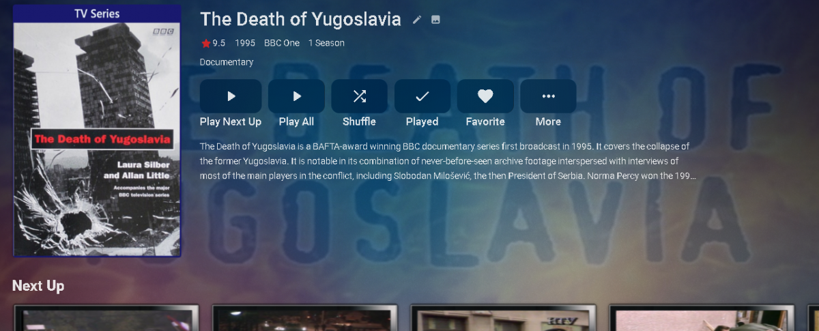Shuffle the series episodes
This screenshot has height=331, width=819.
(360, 96)
